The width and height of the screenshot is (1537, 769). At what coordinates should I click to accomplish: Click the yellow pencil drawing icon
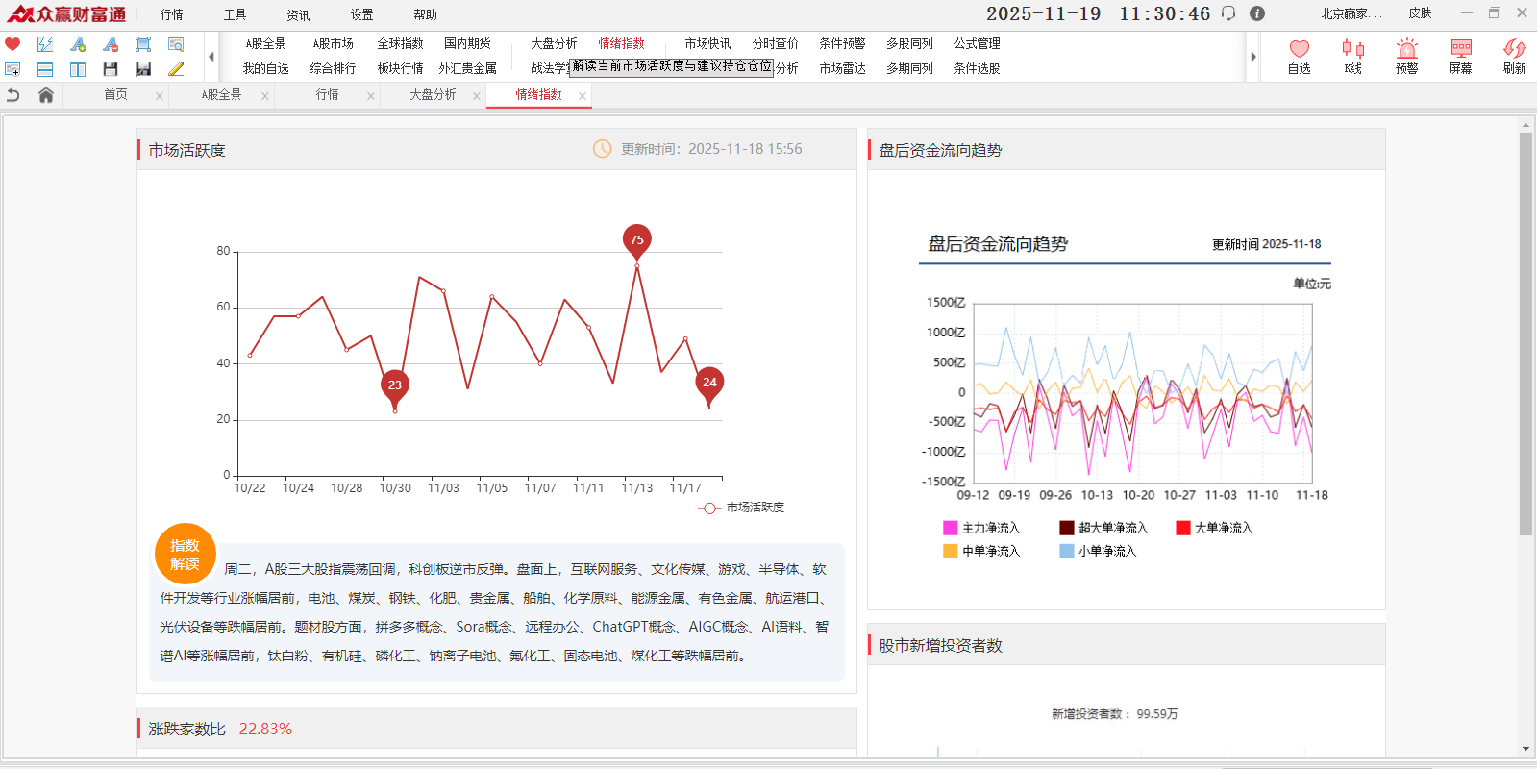(x=176, y=69)
